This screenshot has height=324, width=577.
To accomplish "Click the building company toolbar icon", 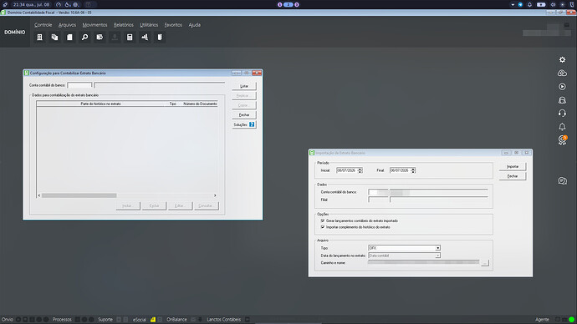I will pyautogui.click(x=40, y=38).
